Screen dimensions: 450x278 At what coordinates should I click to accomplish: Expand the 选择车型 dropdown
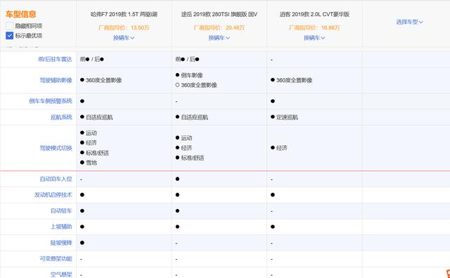[x=409, y=22]
